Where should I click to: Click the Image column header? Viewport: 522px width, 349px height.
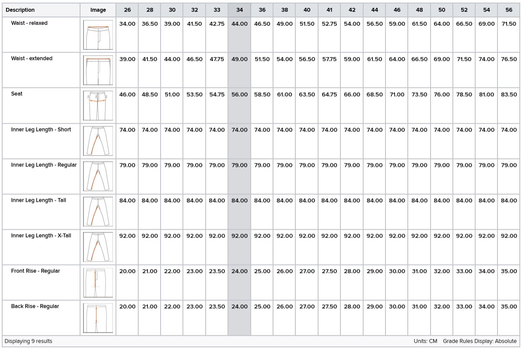[x=98, y=10]
